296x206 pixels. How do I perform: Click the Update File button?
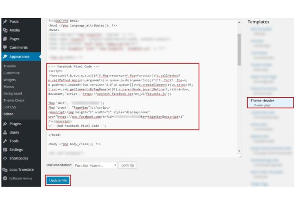pyautogui.click(x=58, y=180)
